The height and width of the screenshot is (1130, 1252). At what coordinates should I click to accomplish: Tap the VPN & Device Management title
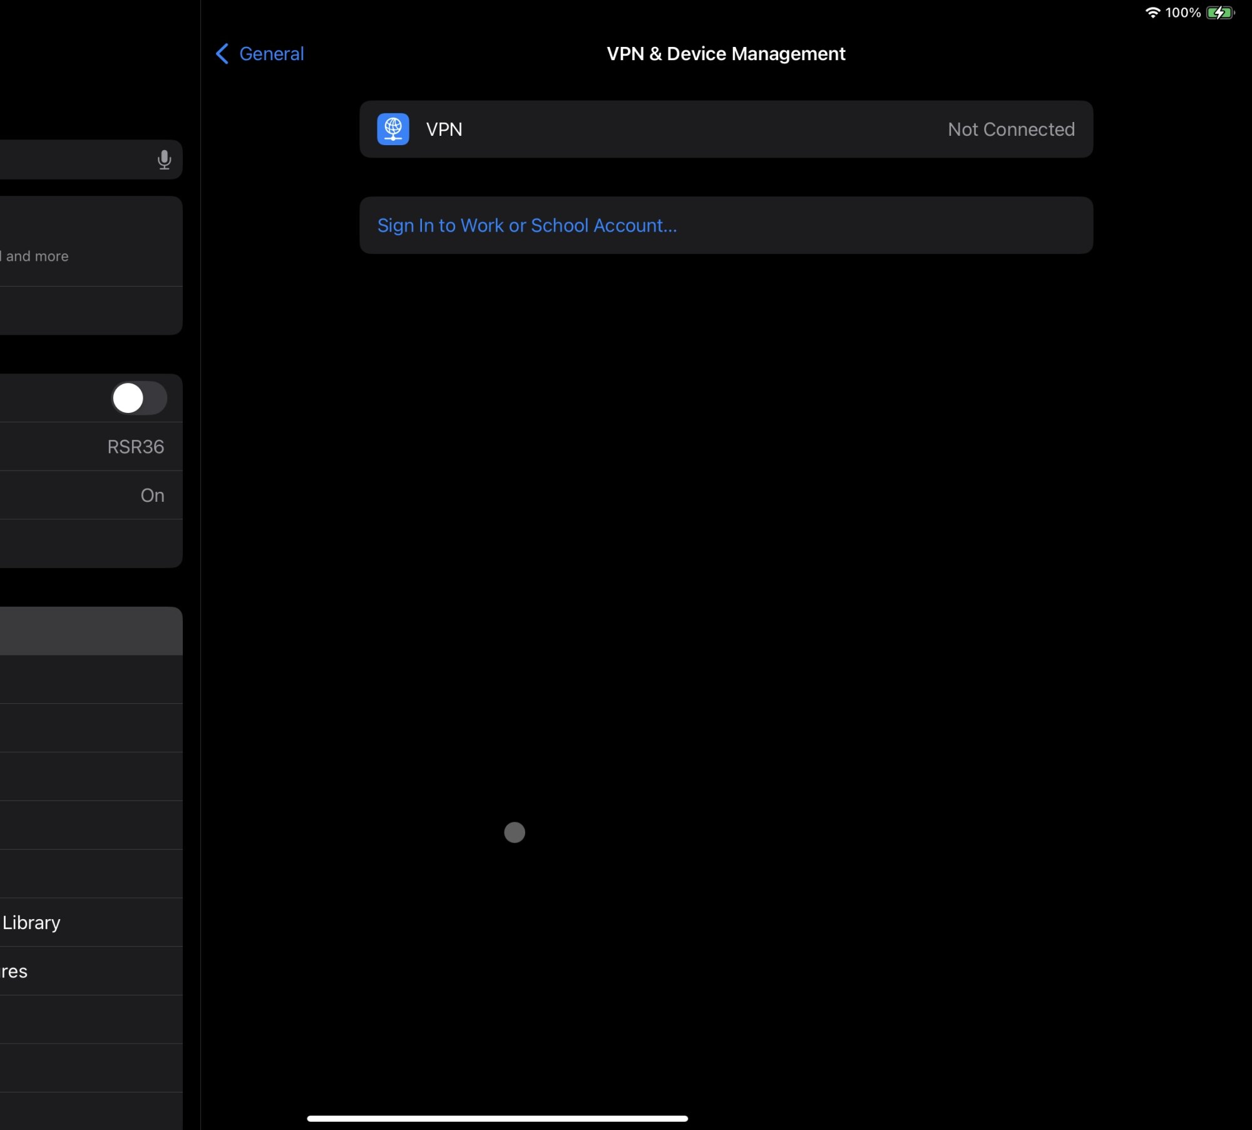[726, 54]
